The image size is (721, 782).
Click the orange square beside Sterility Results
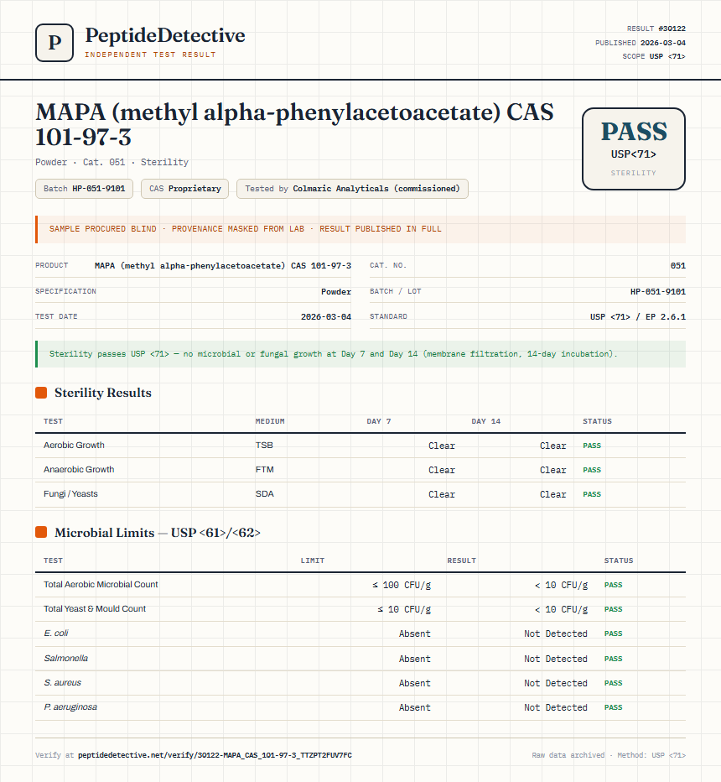[41, 393]
